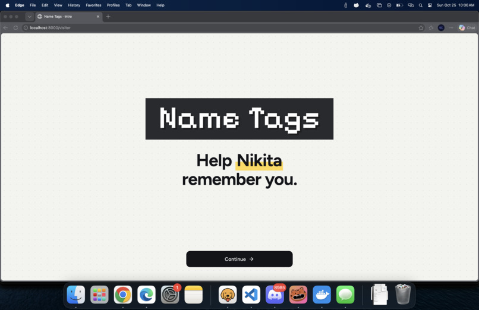
Task: Launch Google Chrome from the Dock
Action: point(123,295)
